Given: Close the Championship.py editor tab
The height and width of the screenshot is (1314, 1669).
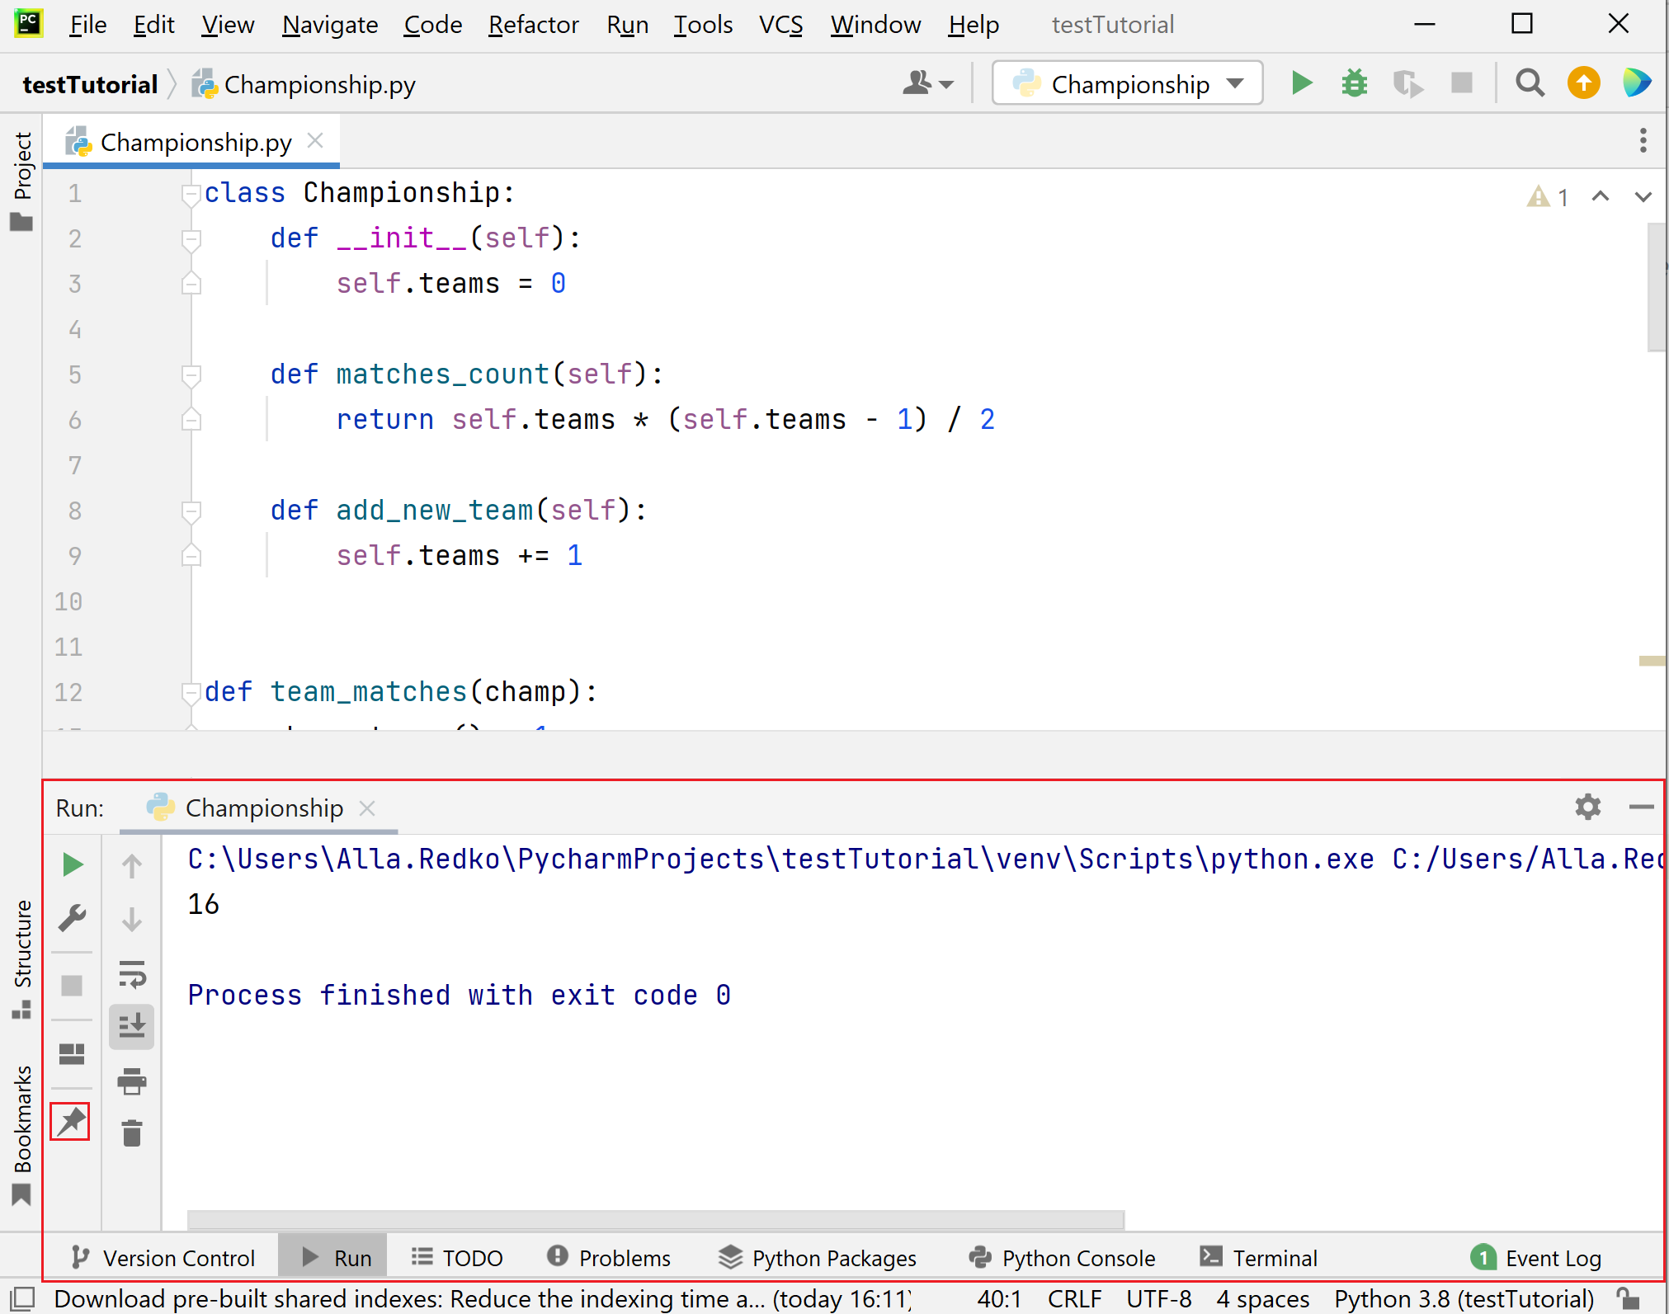Looking at the screenshot, I should pyautogui.click(x=315, y=141).
